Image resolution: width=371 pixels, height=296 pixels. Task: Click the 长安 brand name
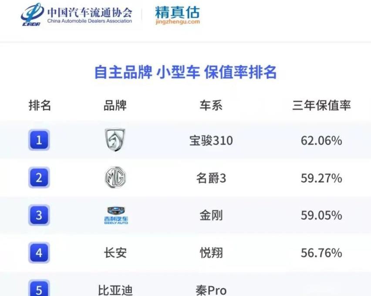[115, 253]
